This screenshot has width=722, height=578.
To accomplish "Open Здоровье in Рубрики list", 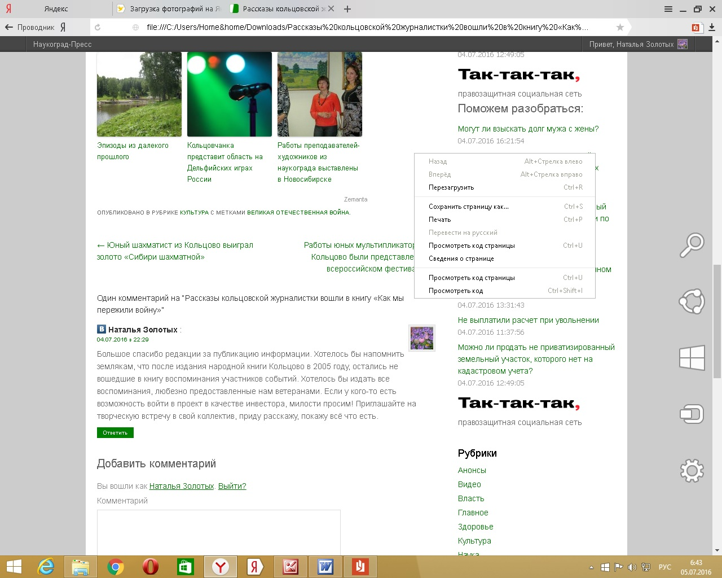I will (476, 527).
